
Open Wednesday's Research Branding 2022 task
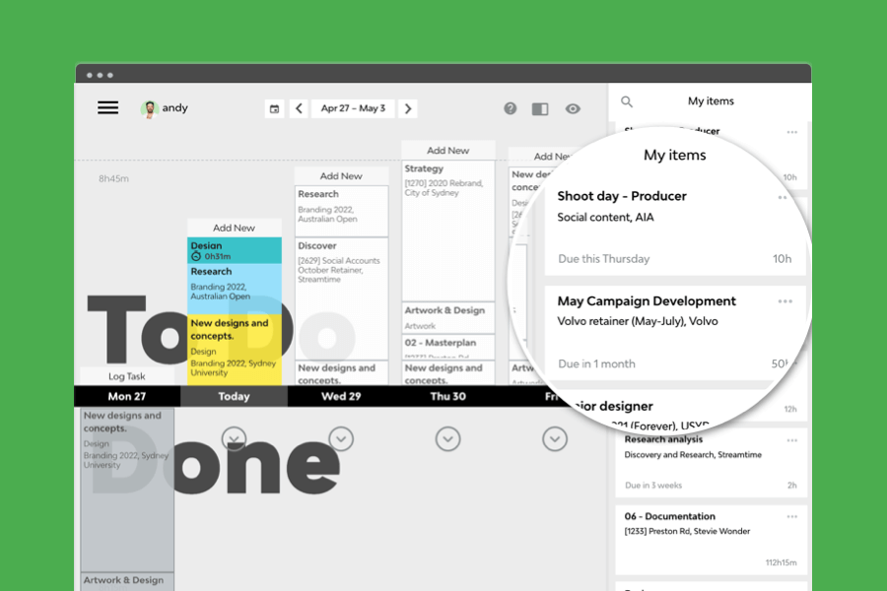tap(342, 211)
